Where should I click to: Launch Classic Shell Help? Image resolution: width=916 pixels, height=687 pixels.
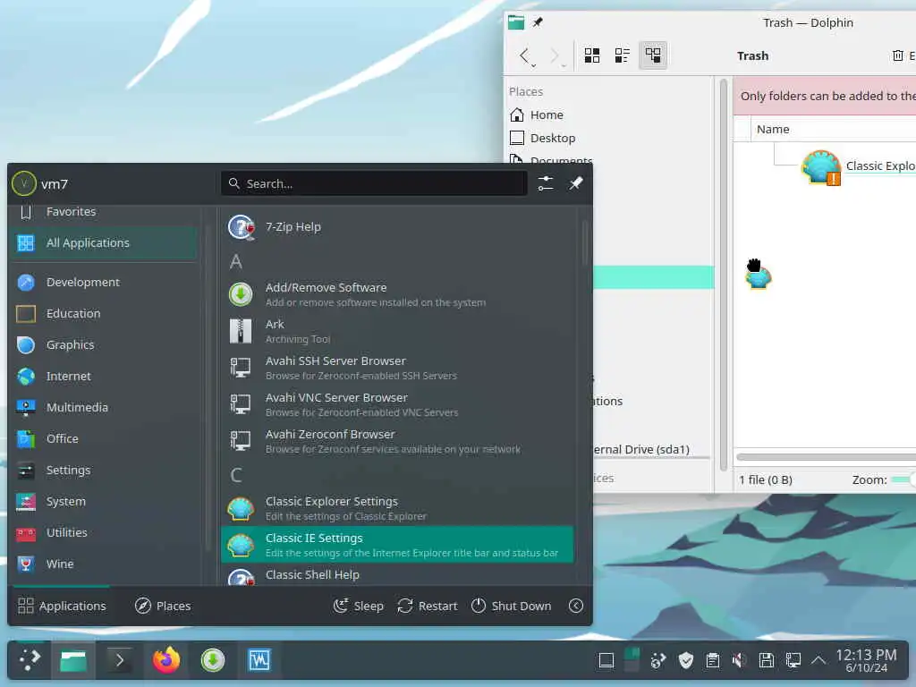397,575
